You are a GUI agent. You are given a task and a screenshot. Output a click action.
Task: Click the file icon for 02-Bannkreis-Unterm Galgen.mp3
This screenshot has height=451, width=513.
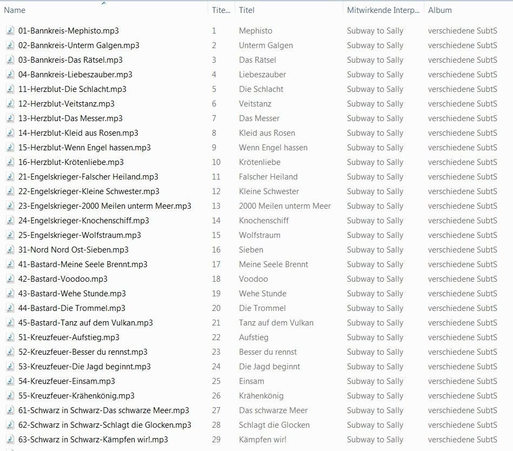(x=10, y=45)
